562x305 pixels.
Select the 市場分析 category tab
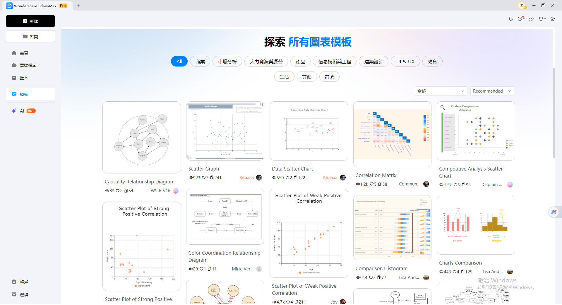coord(227,62)
